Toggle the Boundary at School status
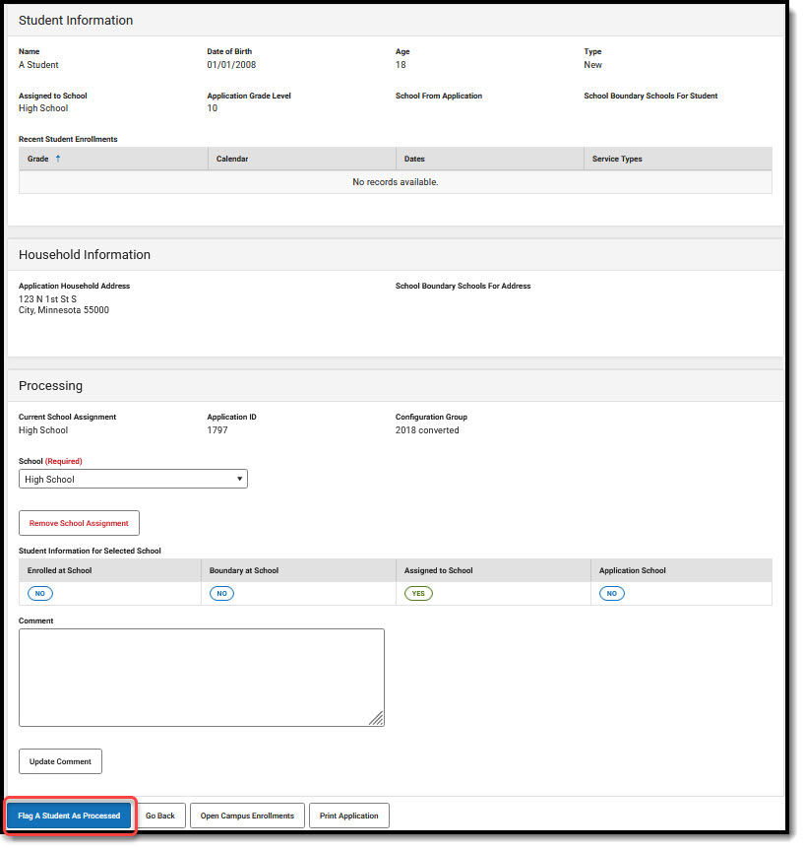 coord(221,593)
